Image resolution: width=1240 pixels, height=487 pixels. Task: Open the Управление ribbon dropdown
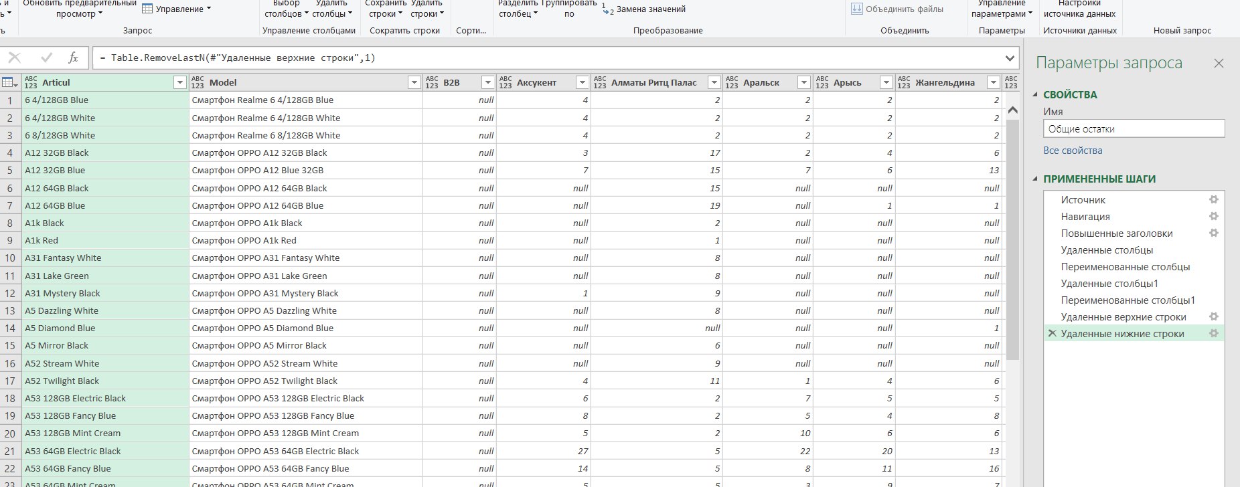pyautogui.click(x=176, y=9)
